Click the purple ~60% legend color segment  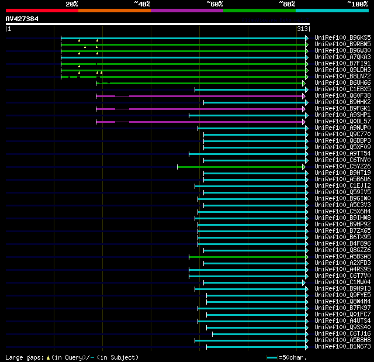[x=187, y=11]
